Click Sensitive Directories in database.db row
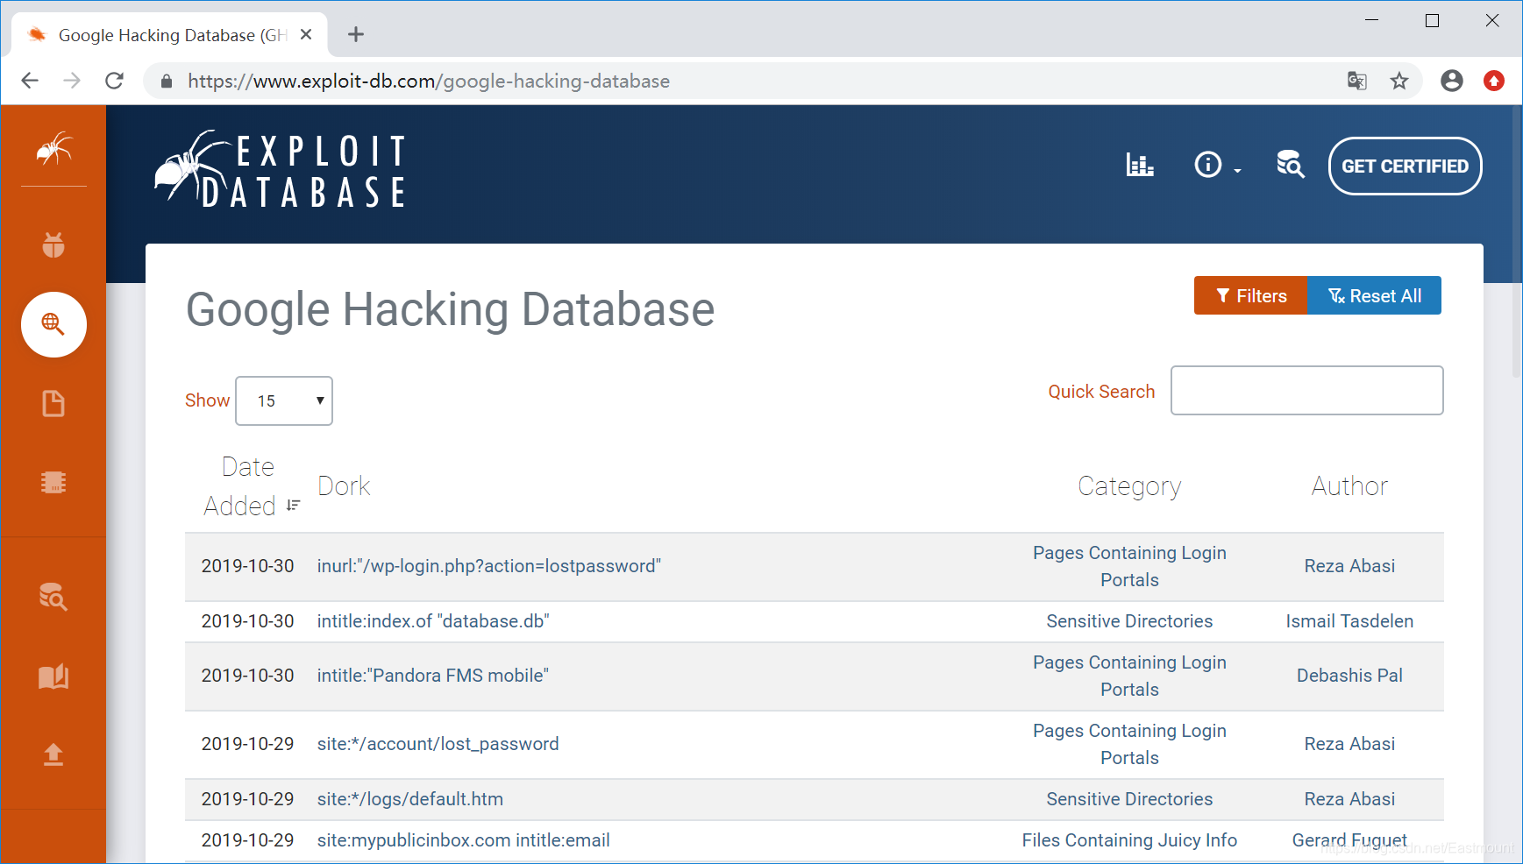Viewport: 1523px width, 864px height. (x=1129, y=621)
